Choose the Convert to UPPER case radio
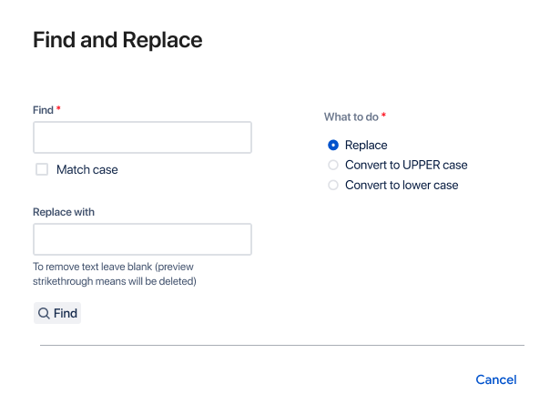The width and height of the screenshot is (560, 414). 333,166
